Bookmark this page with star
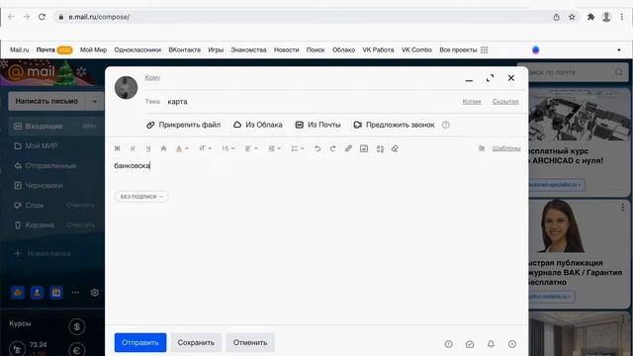This screenshot has width=633, height=356. [572, 17]
